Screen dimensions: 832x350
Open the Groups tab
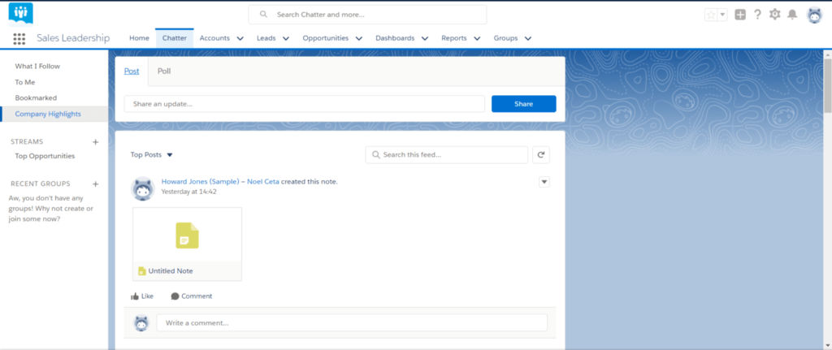pos(505,38)
